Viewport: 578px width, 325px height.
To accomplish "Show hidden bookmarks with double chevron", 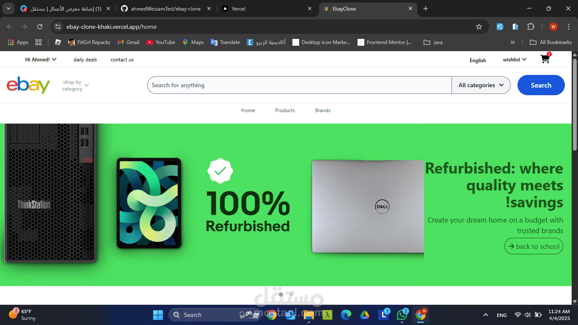I will [x=513, y=42].
